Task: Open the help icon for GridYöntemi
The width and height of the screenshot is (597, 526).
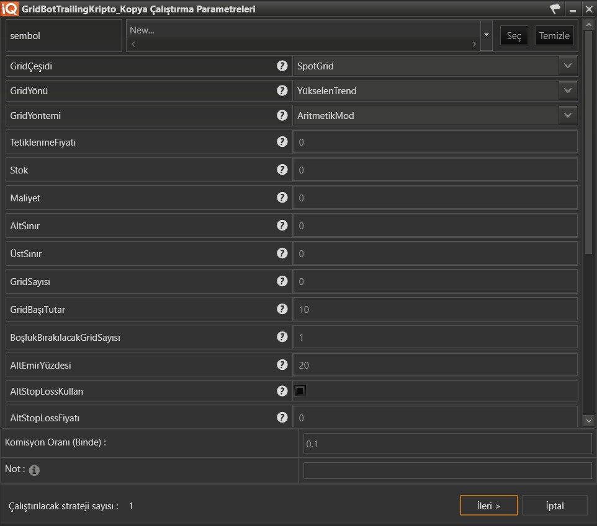Action: pyautogui.click(x=282, y=115)
